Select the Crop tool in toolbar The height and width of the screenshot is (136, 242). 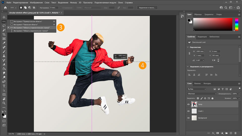click(4, 34)
